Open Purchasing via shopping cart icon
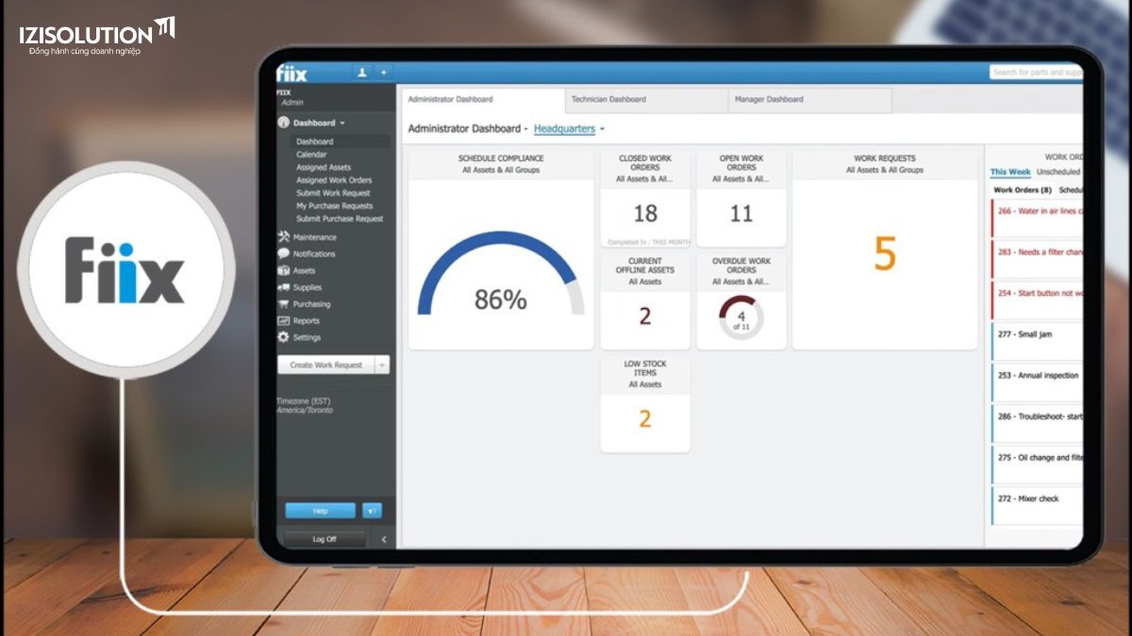The image size is (1132, 636). coord(284,304)
